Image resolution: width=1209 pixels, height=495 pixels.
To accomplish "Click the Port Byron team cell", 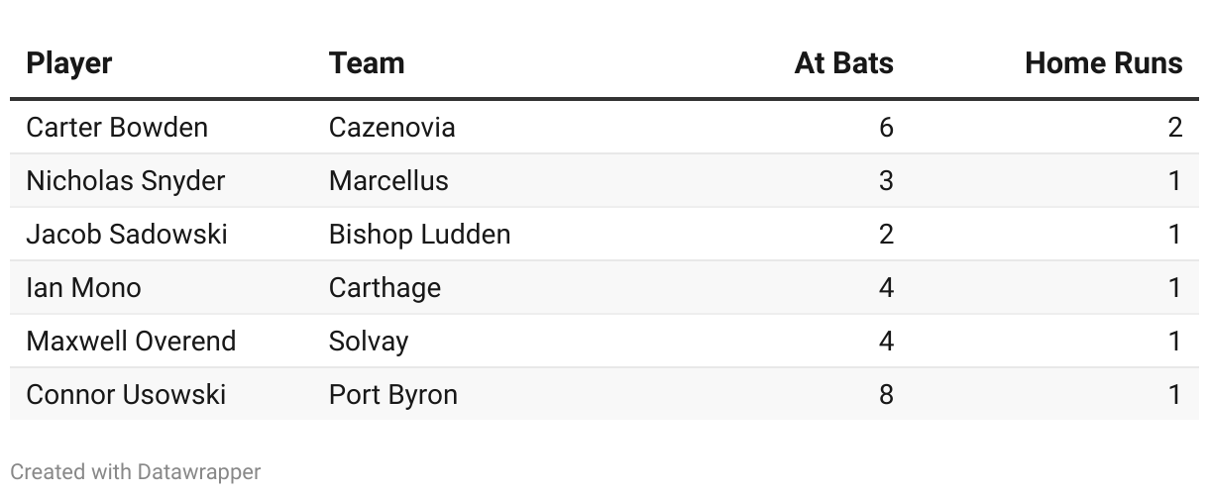I will pyautogui.click(x=393, y=395).
